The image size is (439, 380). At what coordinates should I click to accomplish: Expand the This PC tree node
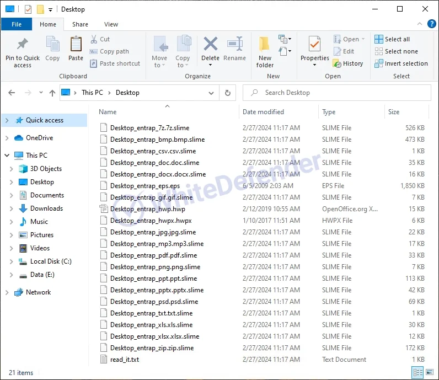coord(7,156)
